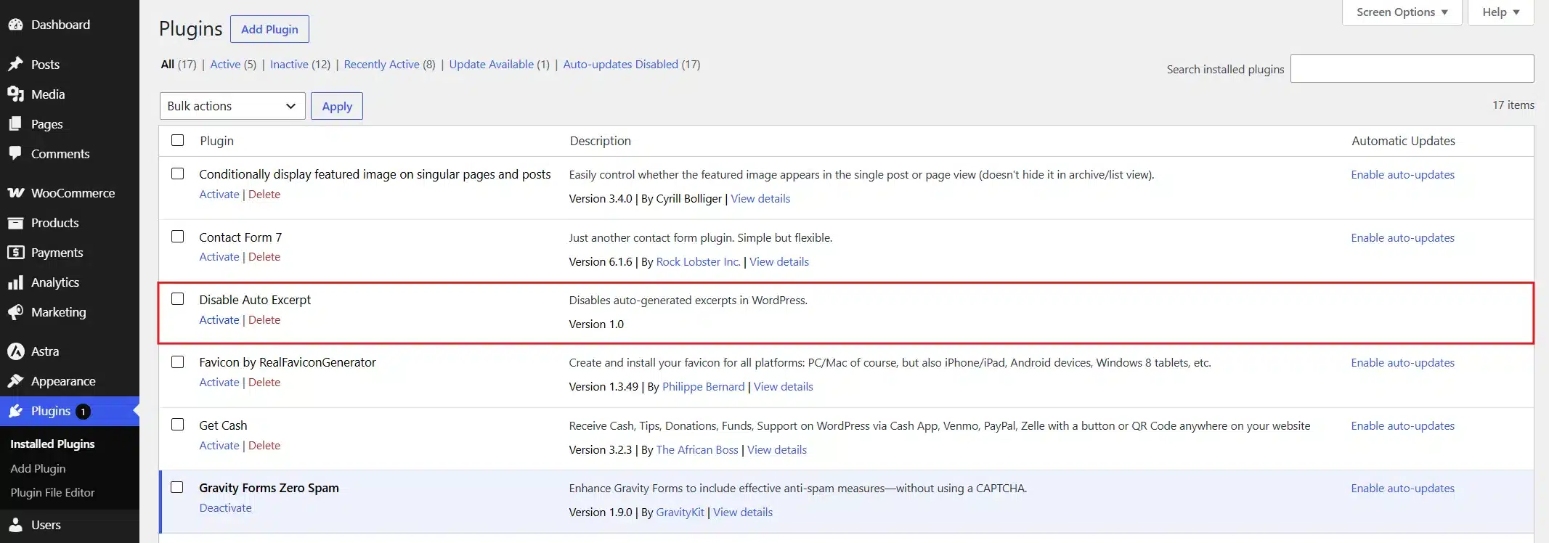Viewport: 1549px width, 543px height.
Task: Delete Favicon by RealFaviconGenerator plugin
Action: (264, 383)
